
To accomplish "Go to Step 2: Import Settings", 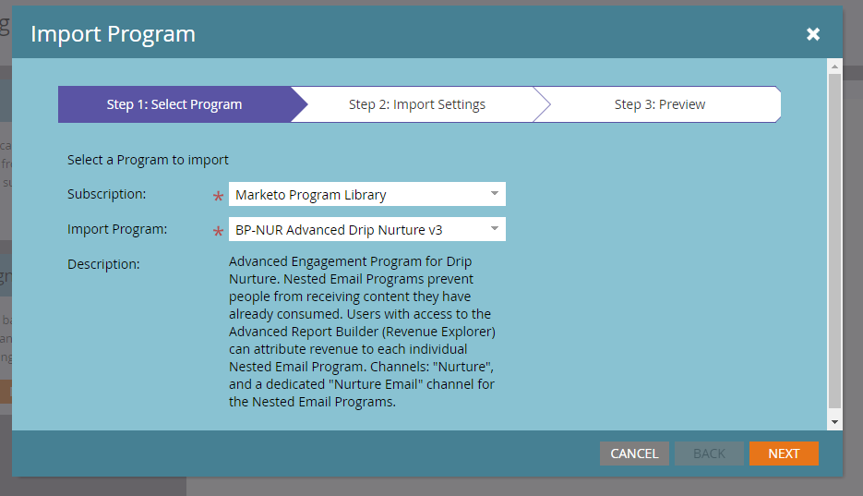I will (x=416, y=104).
